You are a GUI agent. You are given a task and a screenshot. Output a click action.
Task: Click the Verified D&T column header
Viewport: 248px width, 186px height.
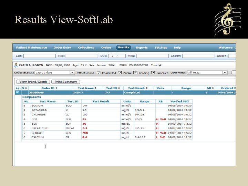click(x=180, y=101)
